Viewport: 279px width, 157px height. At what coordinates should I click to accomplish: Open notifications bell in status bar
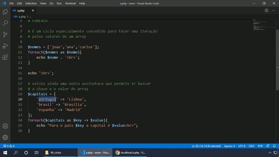click(274, 146)
